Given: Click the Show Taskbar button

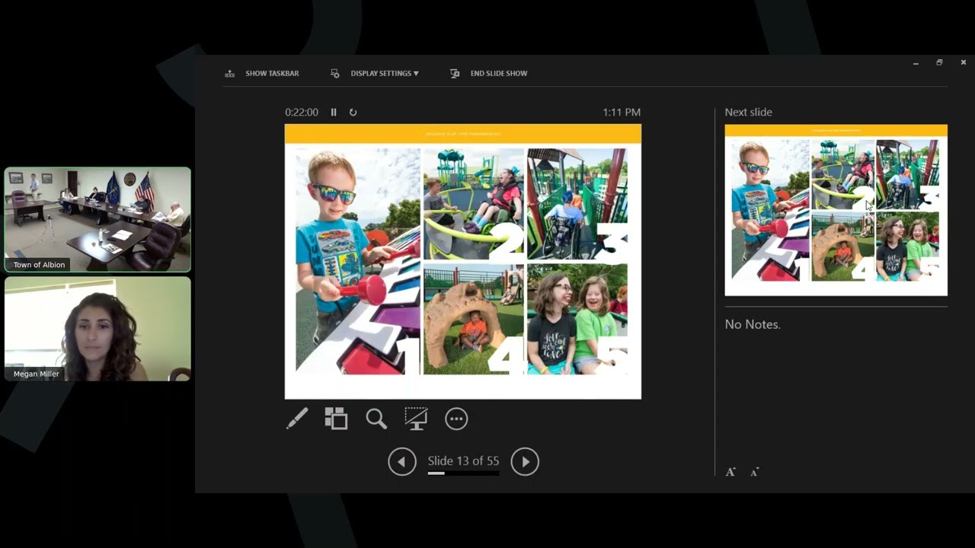Looking at the screenshot, I should [x=261, y=74].
